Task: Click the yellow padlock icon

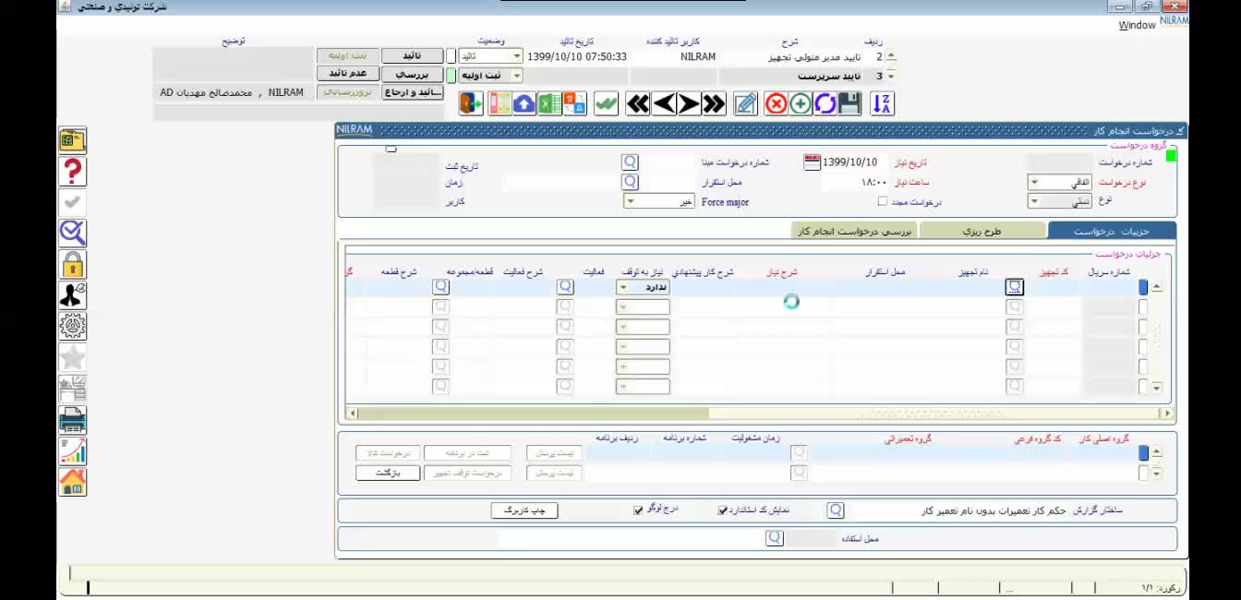Action: [x=72, y=265]
